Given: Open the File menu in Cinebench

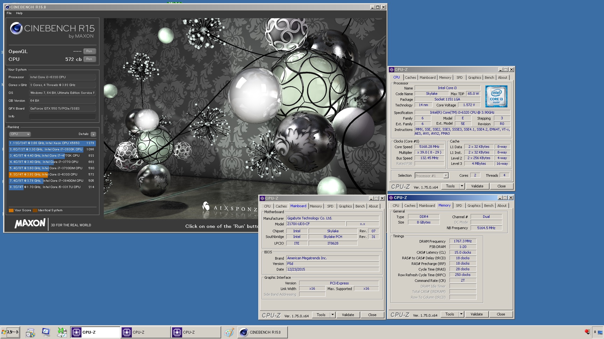Looking at the screenshot, I should tap(9, 13).
